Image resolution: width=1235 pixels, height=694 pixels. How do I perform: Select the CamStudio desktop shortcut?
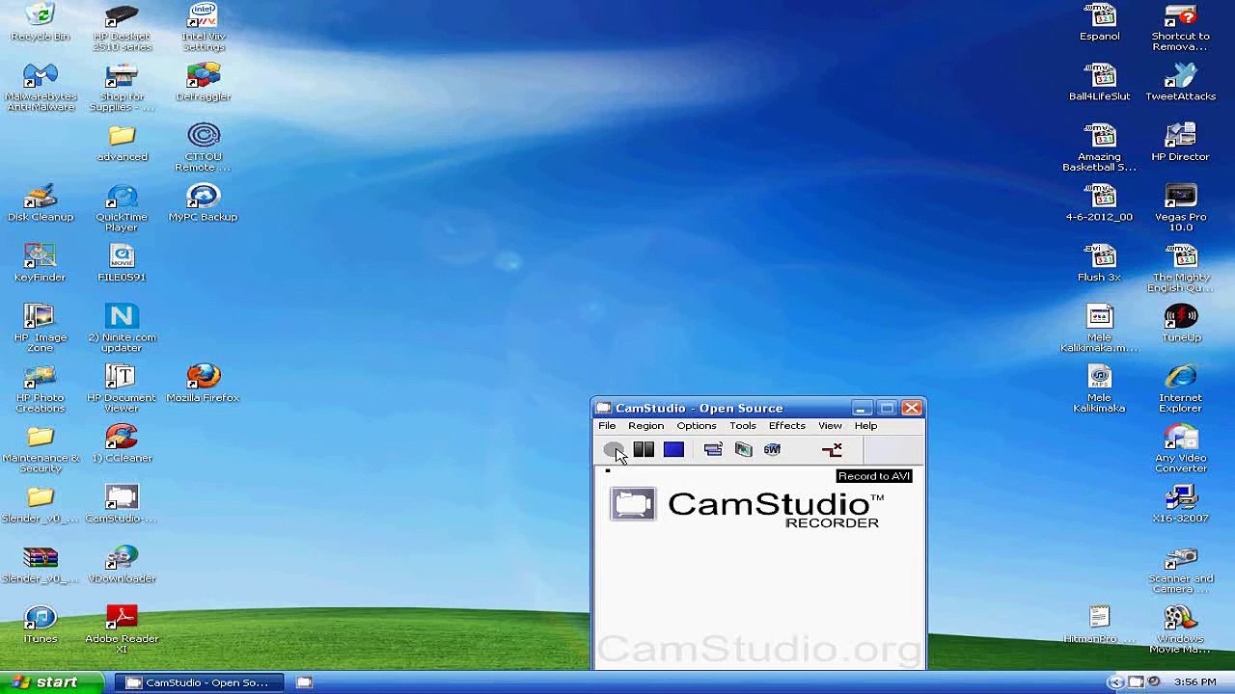[122, 504]
